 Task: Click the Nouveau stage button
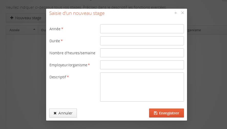pyautogui.click(x=26, y=18)
